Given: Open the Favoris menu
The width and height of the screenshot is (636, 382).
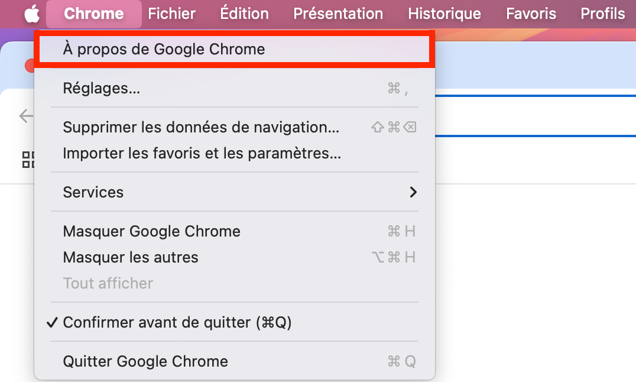Looking at the screenshot, I should point(530,14).
